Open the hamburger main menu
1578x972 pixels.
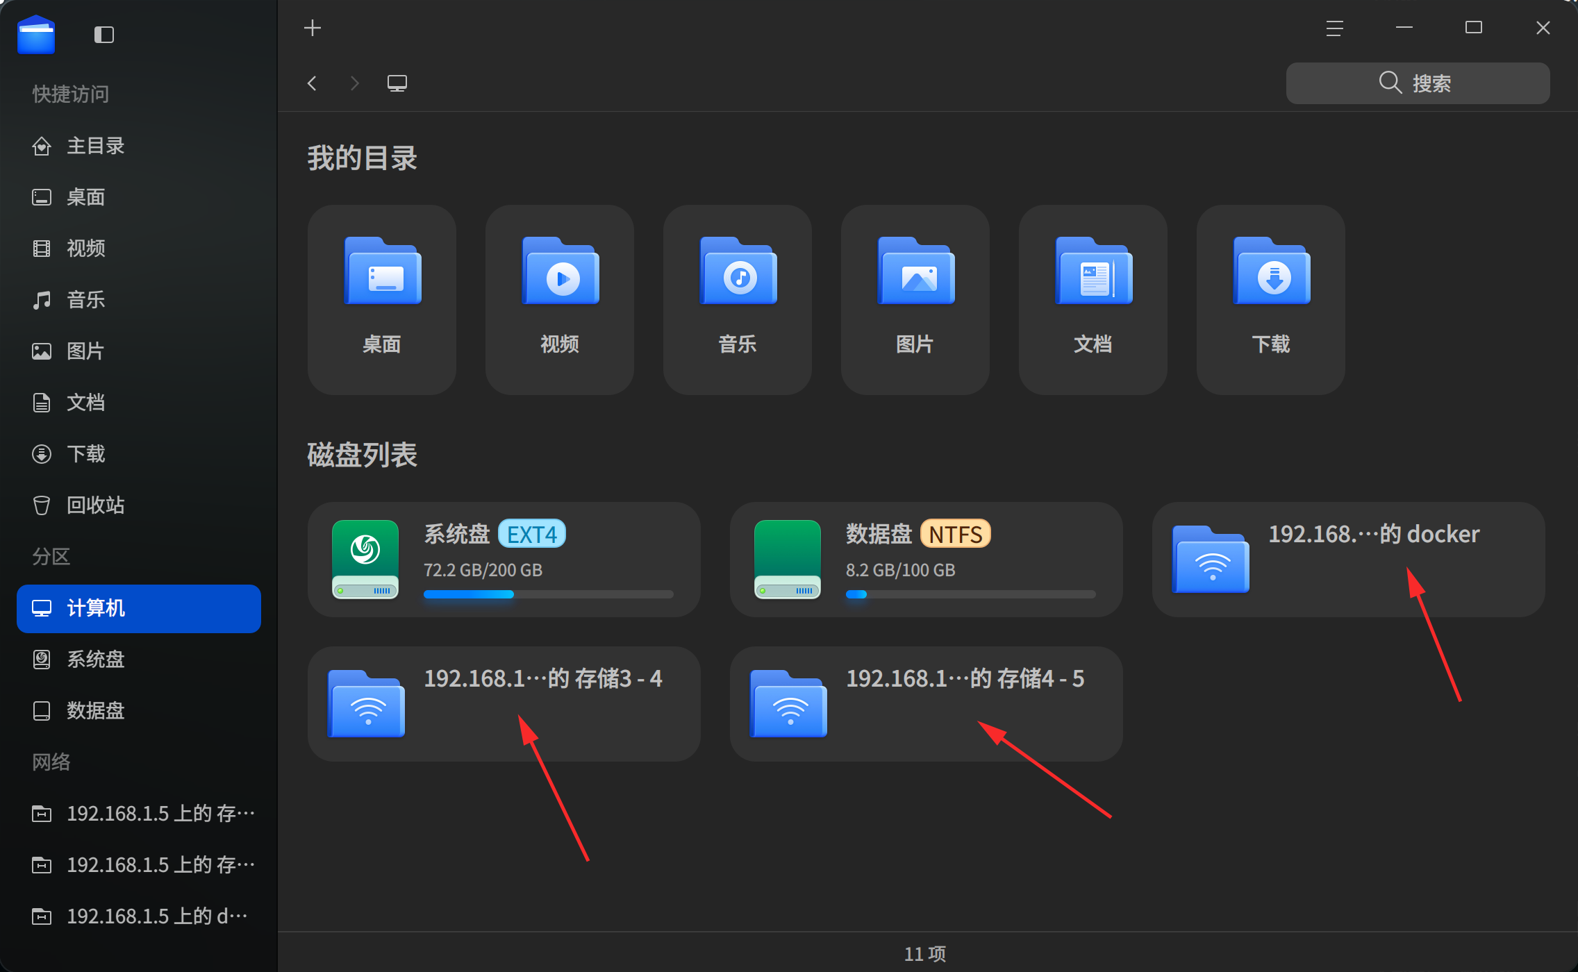[x=1334, y=28]
